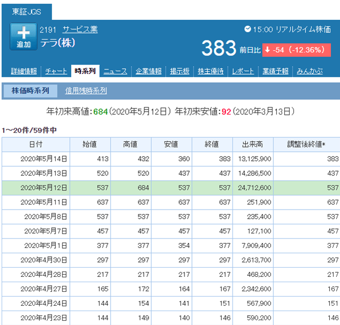Image resolution: width=340 pixels, height=325 pixels.
Task: Switch to the 業績予報 tab
Action: click(275, 71)
